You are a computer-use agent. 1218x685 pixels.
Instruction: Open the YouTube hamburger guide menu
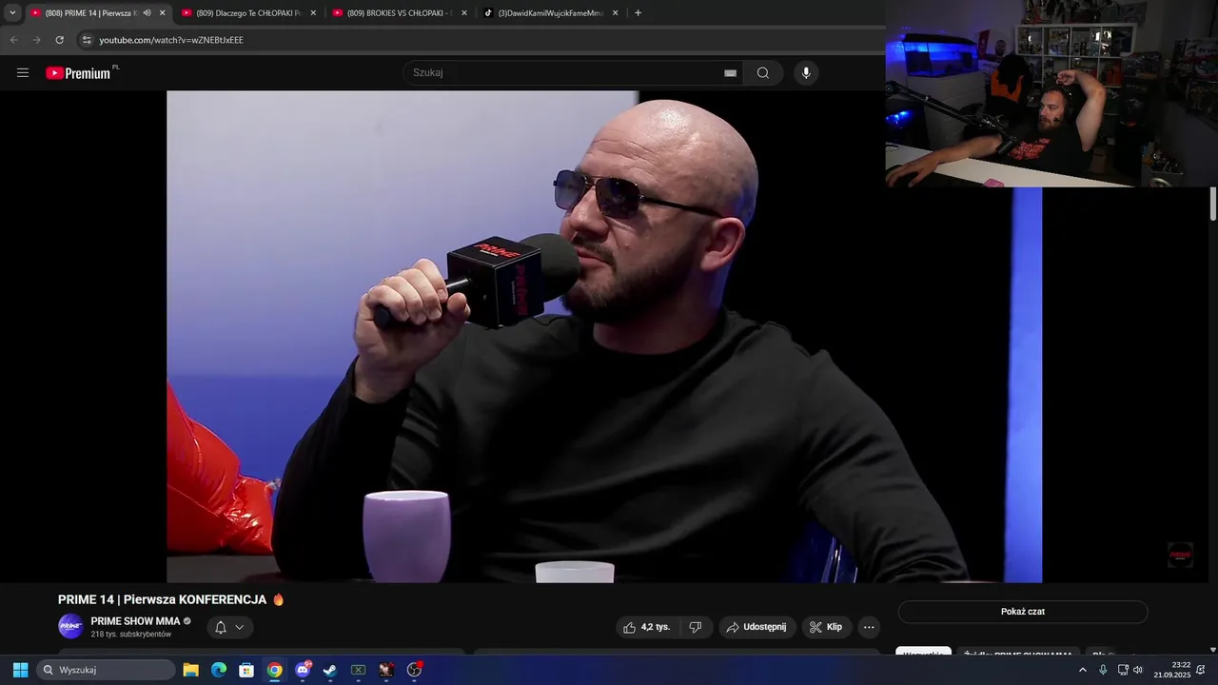(x=23, y=73)
